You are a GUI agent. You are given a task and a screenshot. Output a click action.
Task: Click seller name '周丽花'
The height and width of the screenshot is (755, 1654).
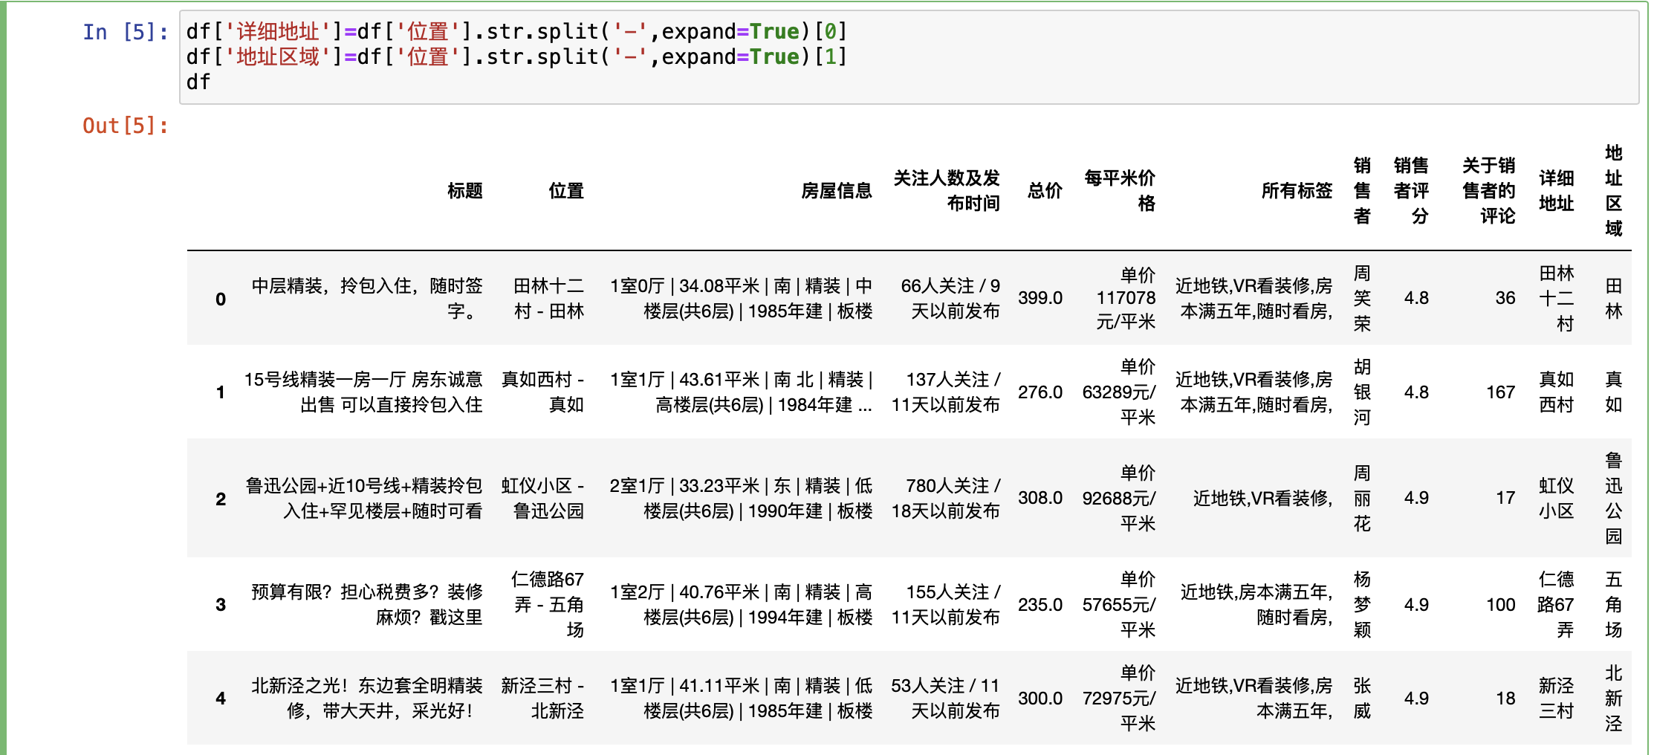1362,499
